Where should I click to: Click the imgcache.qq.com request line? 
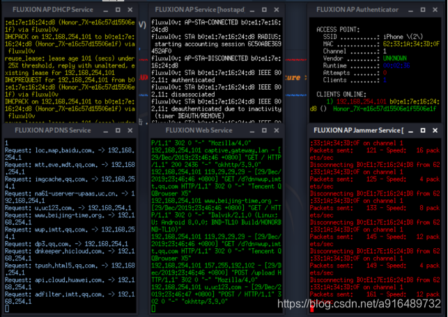tap(70, 183)
